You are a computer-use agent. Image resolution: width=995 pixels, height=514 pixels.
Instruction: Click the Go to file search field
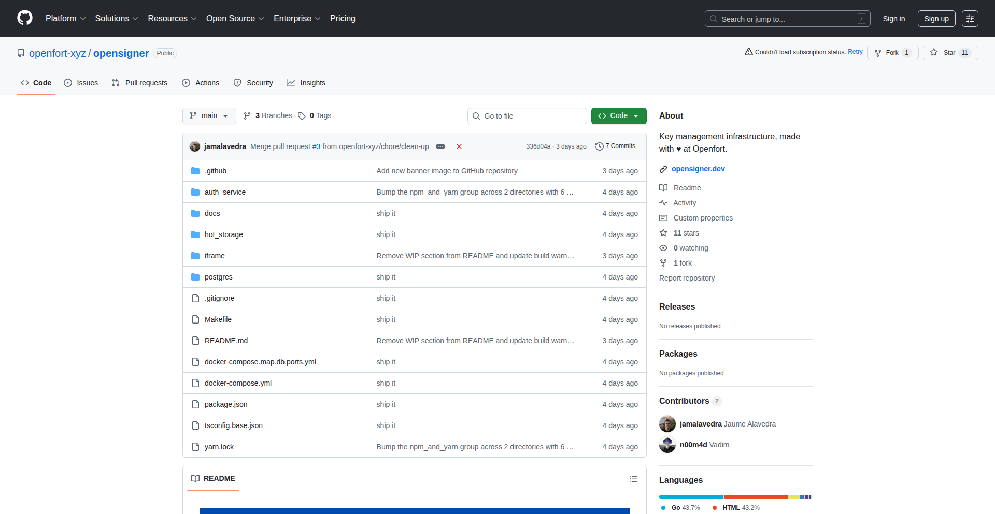(527, 116)
